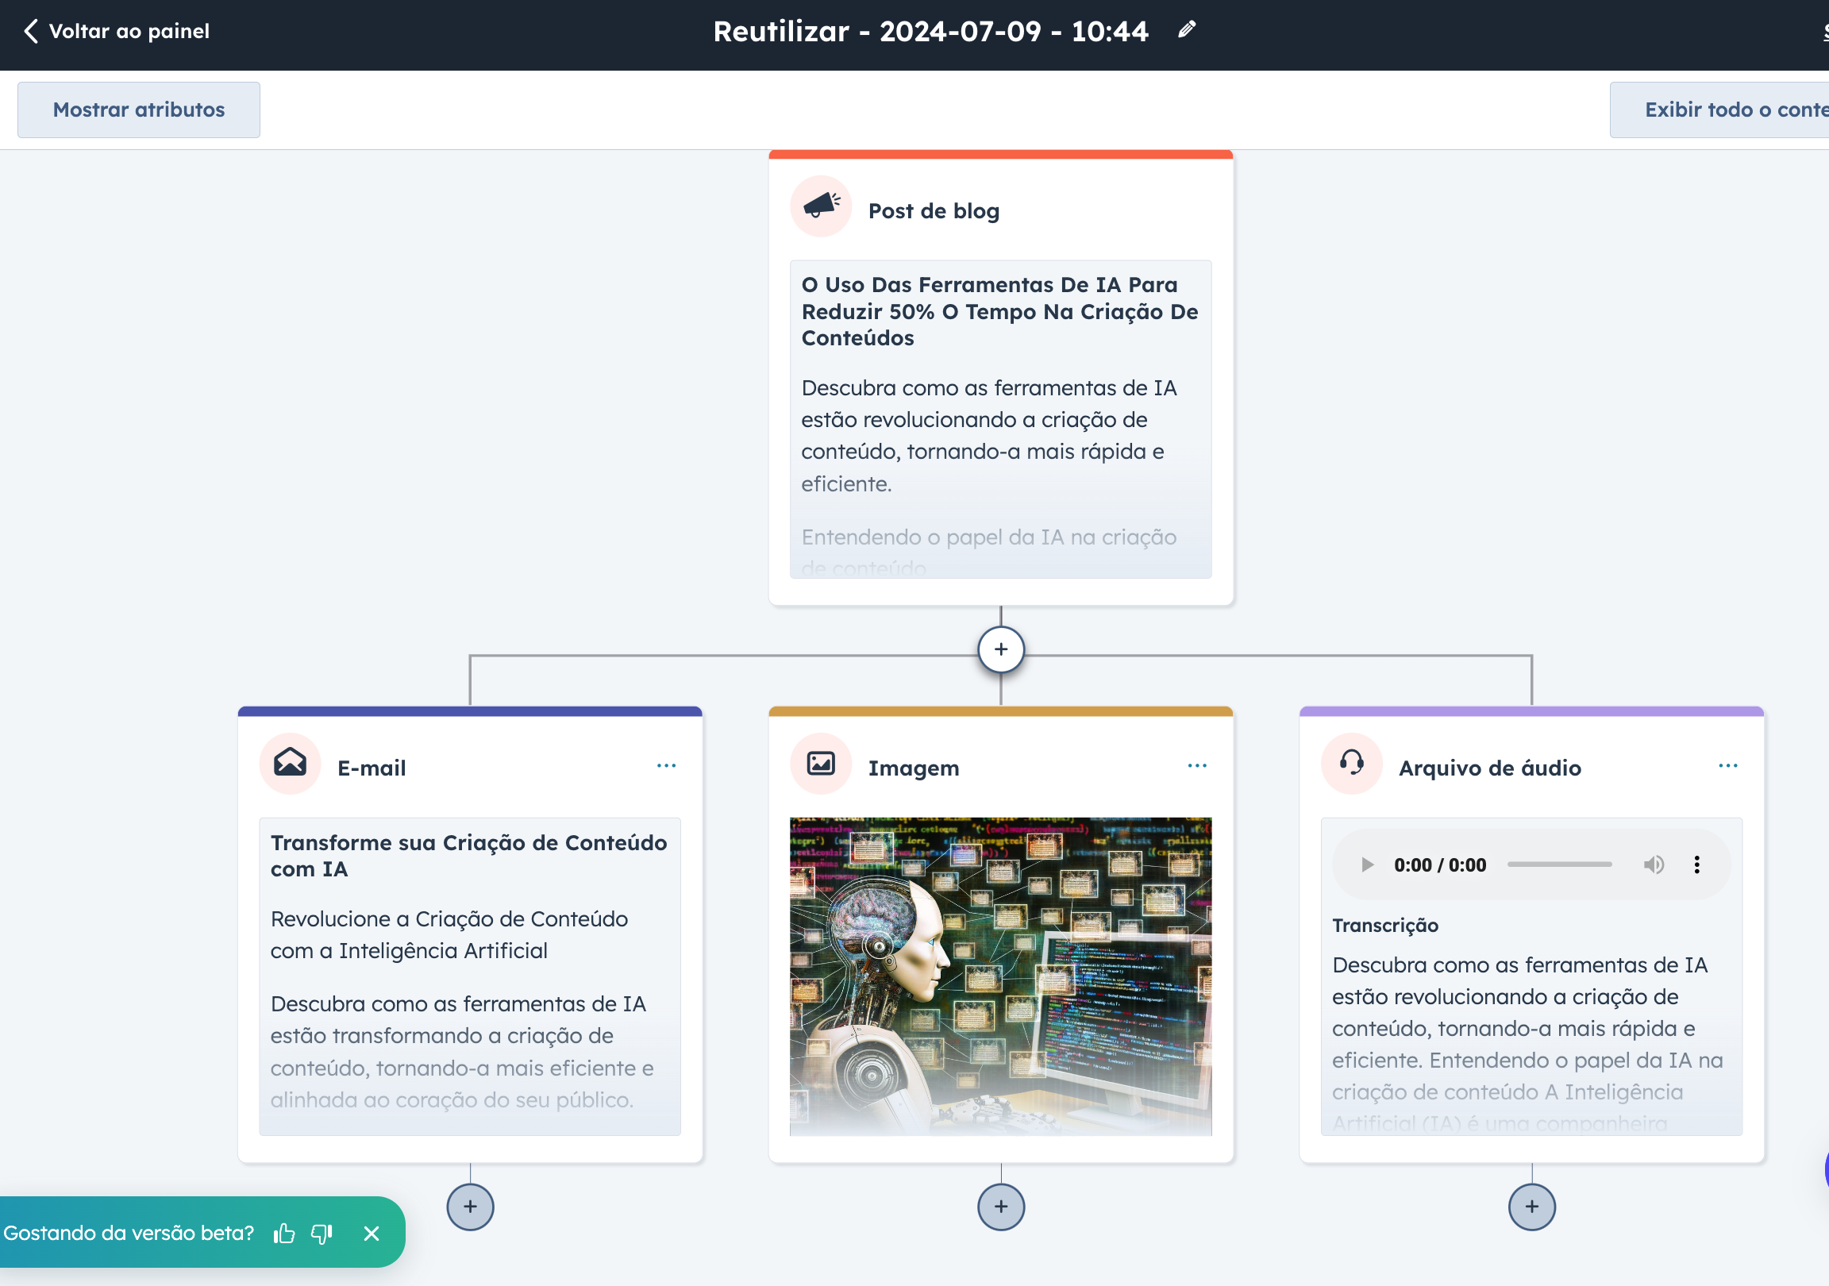
Task: Play the audio file
Action: [1367, 864]
